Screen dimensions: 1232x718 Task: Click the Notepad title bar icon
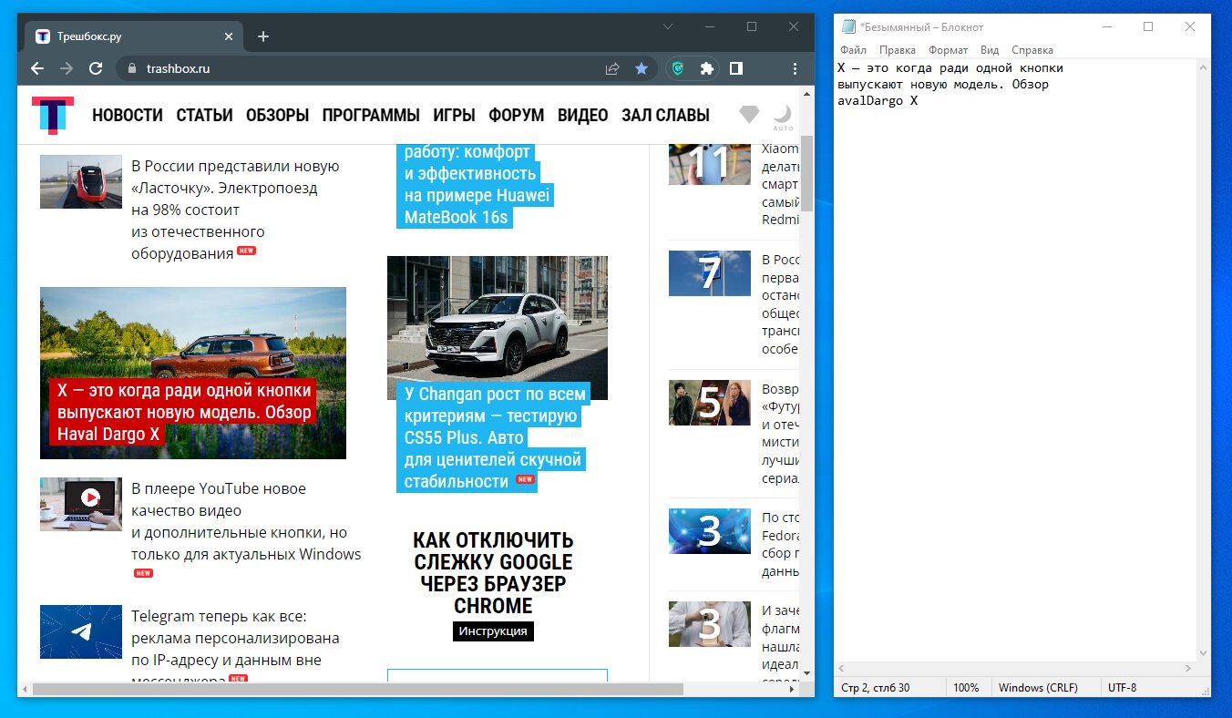click(x=848, y=26)
